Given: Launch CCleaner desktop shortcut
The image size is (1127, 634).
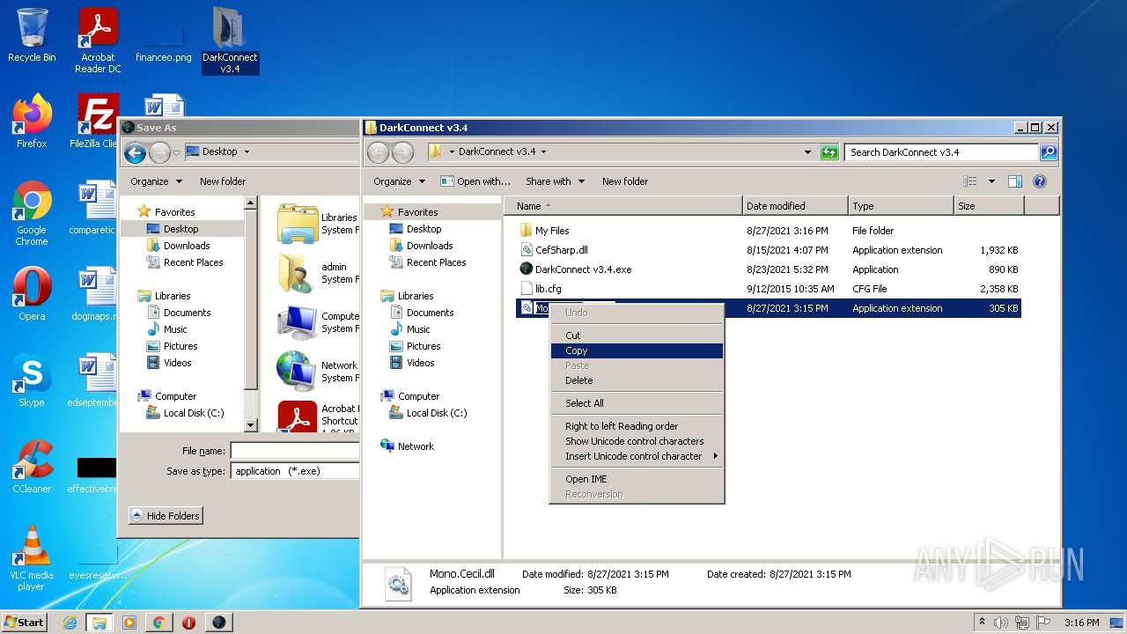Looking at the screenshot, I should pos(32,466).
